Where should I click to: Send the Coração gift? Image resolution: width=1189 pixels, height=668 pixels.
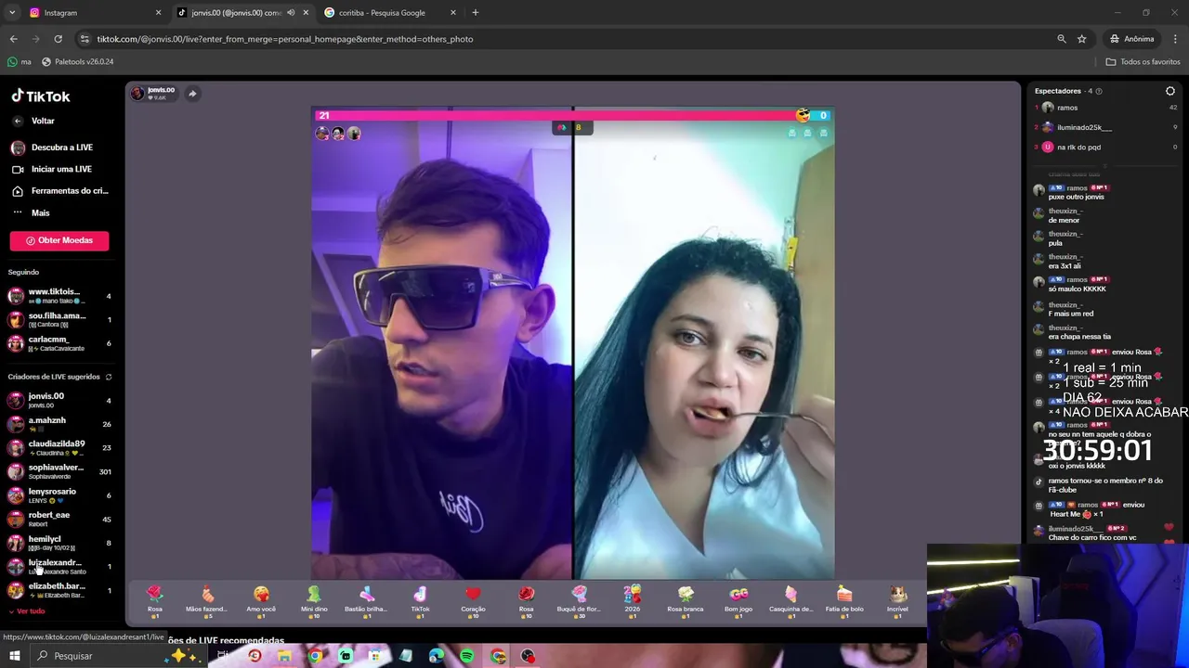473,601
